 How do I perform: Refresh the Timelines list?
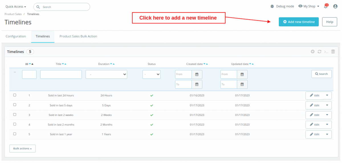pos(319,52)
